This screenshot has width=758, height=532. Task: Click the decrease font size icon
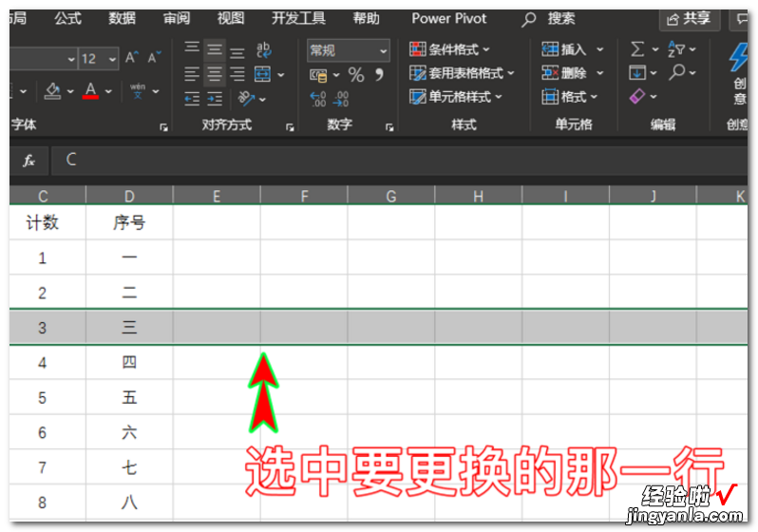point(154,58)
